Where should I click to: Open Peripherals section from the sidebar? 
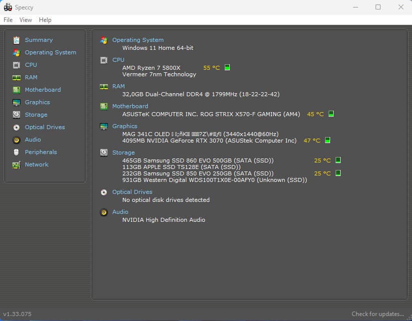click(x=41, y=152)
